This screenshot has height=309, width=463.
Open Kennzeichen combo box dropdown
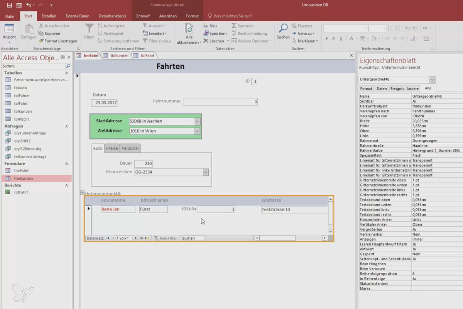click(206, 172)
